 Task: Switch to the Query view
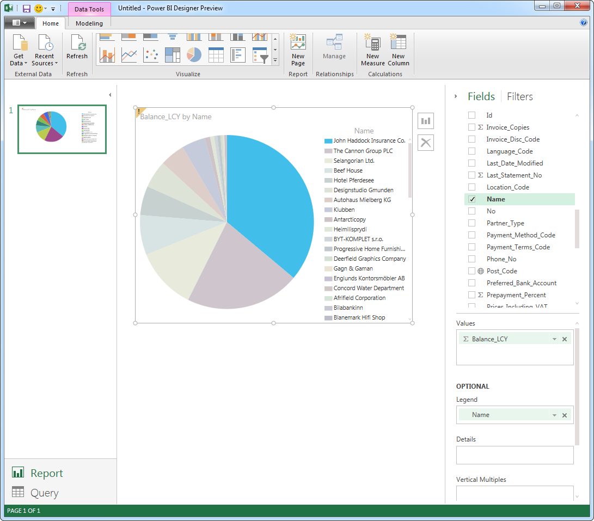(x=44, y=493)
